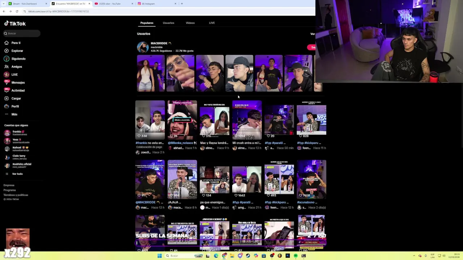This screenshot has height=260, width=463.
Task: Open the Programa footer link
Action: (x=10, y=190)
